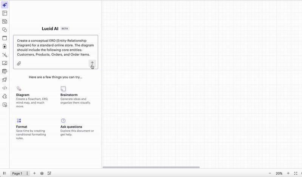
Task: Choose the Format suggestion card
Action: point(31,129)
